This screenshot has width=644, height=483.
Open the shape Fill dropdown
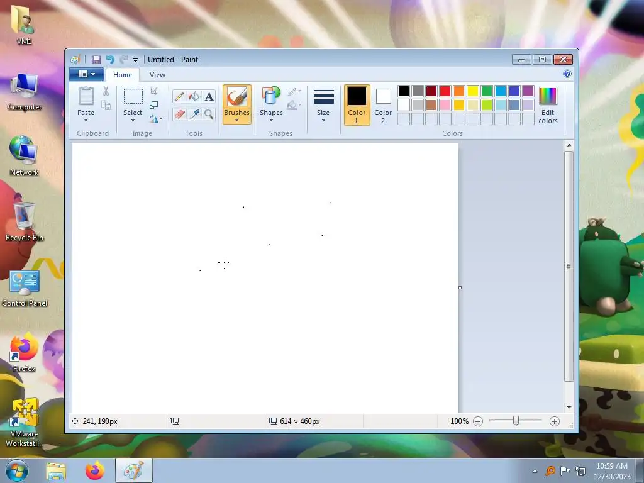point(294,105)
